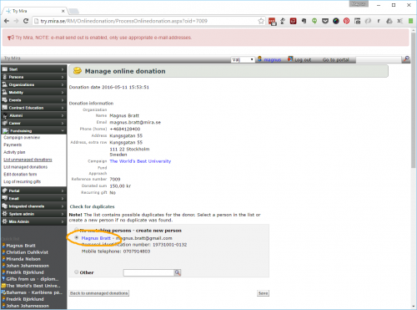417x310 pixels.
Task: Click the Other person search input field
Action: coord(148,272)
